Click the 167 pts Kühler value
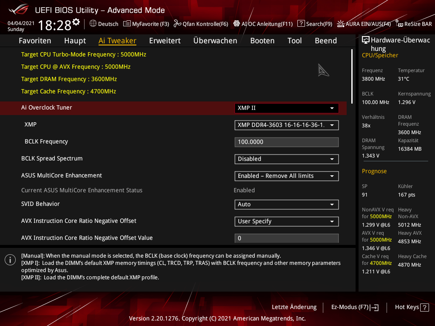Viewport: 435px width, 326px height. pyautogui.click(x=407, y=195)
